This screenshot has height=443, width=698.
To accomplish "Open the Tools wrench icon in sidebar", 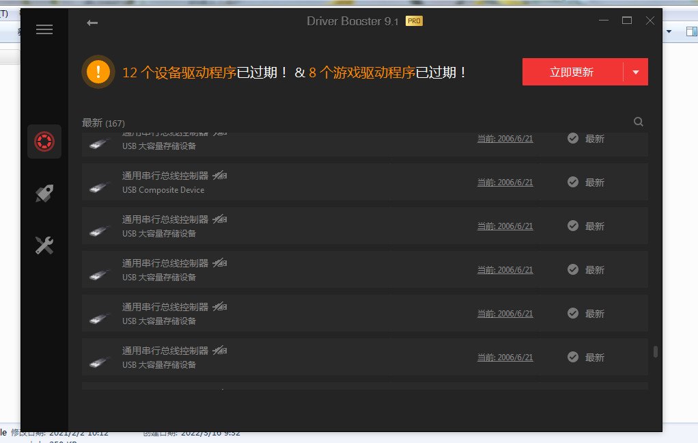I will [44, 245].
